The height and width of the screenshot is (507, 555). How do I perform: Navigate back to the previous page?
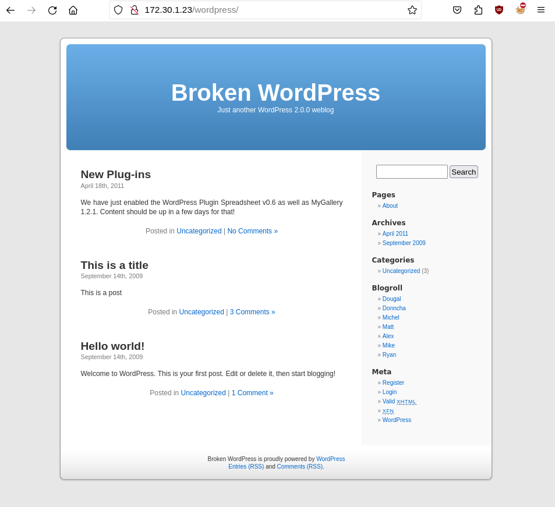coord(10,10)
